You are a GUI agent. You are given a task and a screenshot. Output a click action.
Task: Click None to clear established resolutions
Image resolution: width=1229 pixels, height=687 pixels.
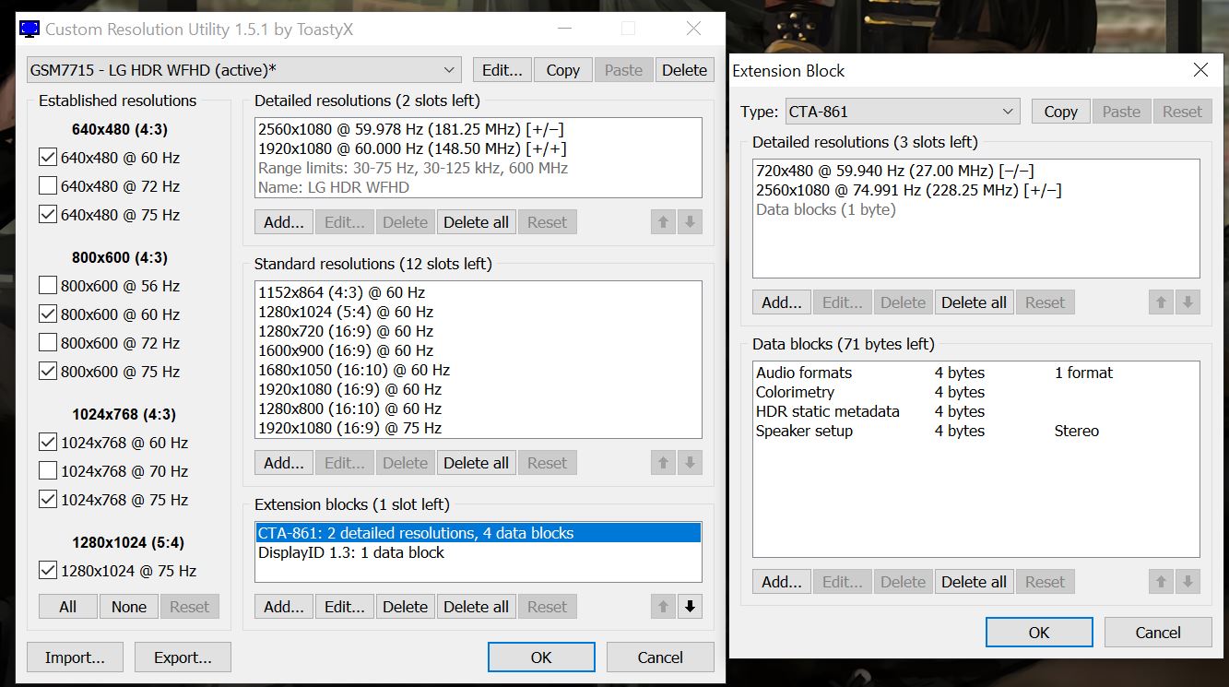pyautogui.click(x=129, y=607)
